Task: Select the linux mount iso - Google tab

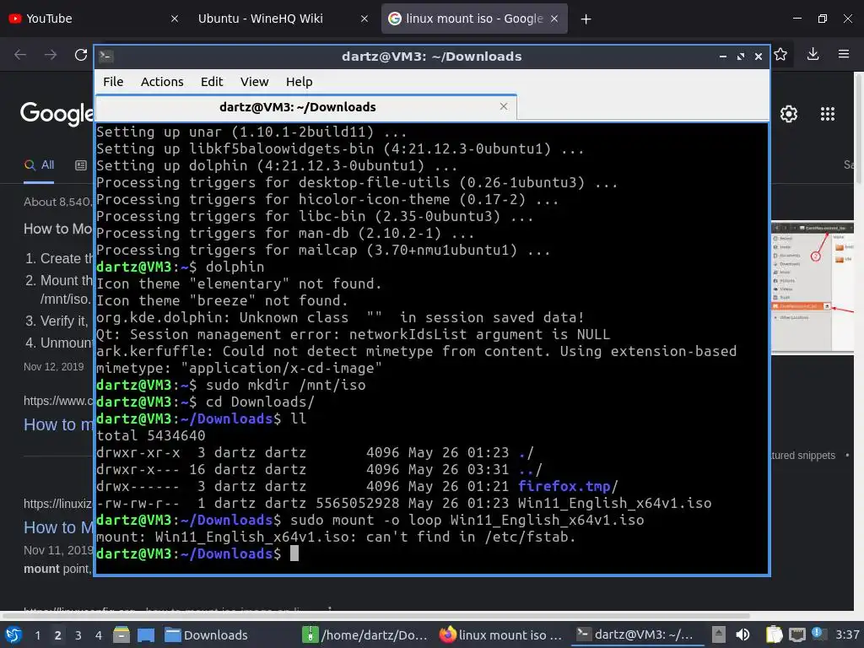Action: (474, 19)
